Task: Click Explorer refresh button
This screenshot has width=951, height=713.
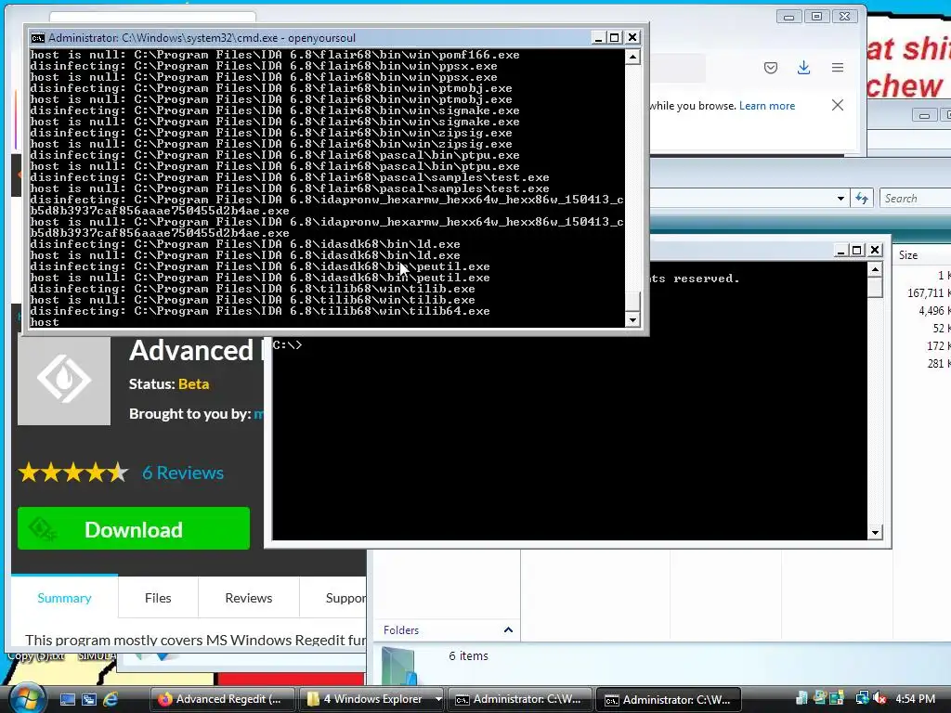Action: 862,199
